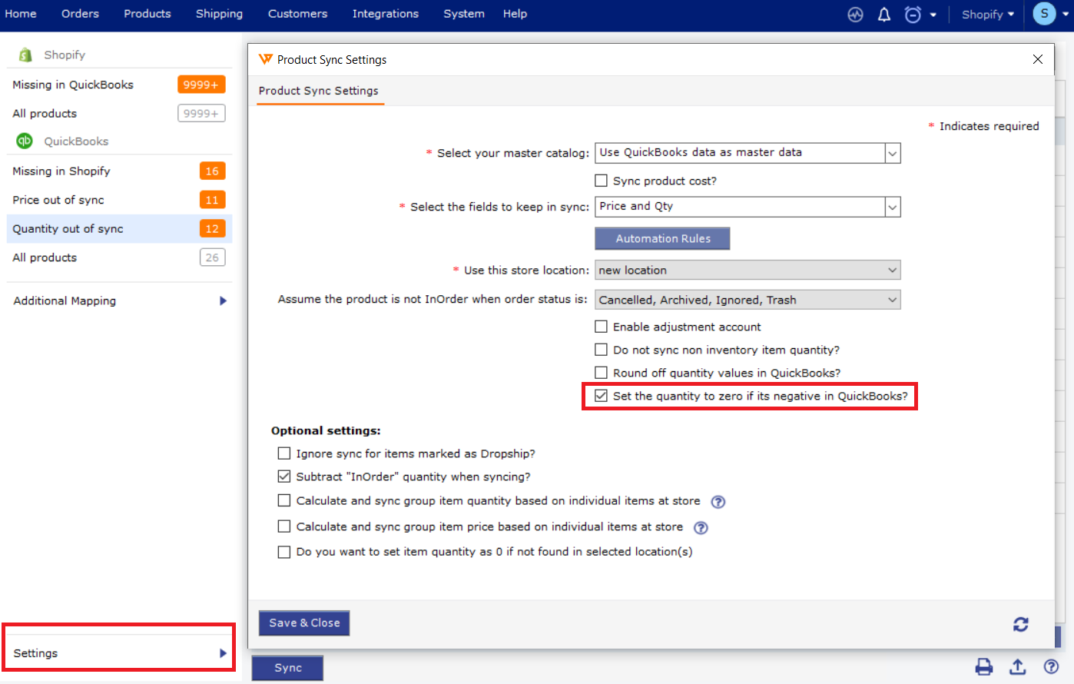
Task: Open the dropdown arrow next to scheduler icon
Action: point(933,15)
